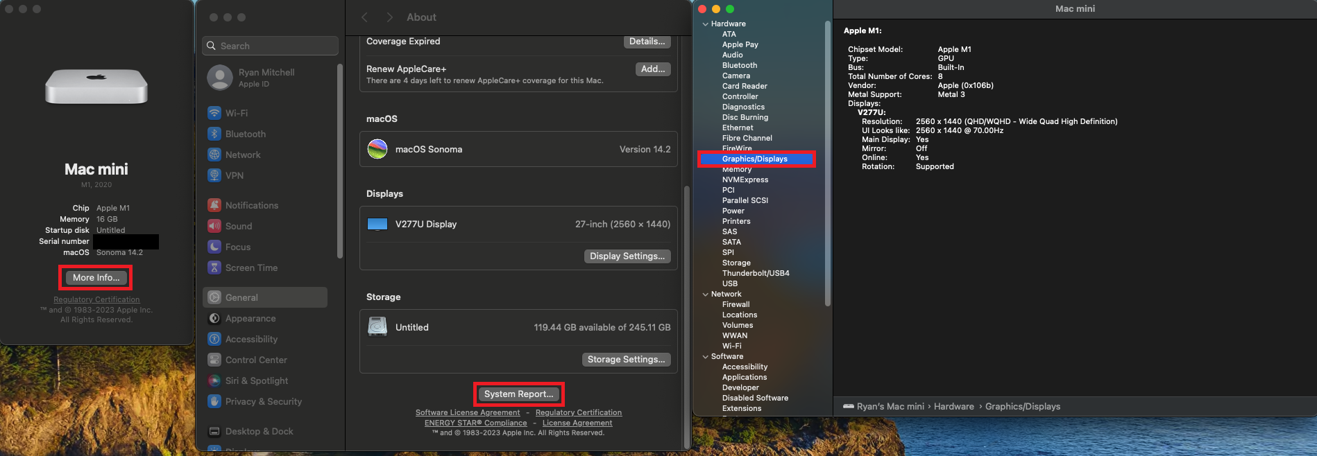
Task: Click the Screen Time hourglass icon
Action: pos(214,268)
